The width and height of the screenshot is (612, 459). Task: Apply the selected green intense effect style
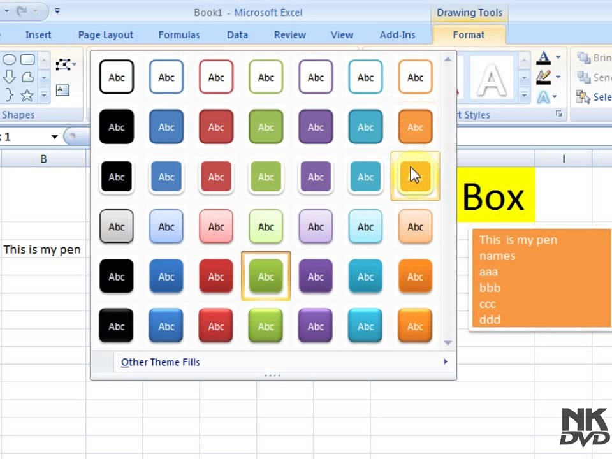[x=266, y=276]
